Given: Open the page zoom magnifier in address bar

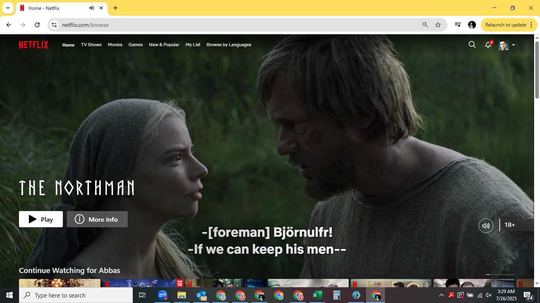Looking at the screenshot, I should coord(425,25).
